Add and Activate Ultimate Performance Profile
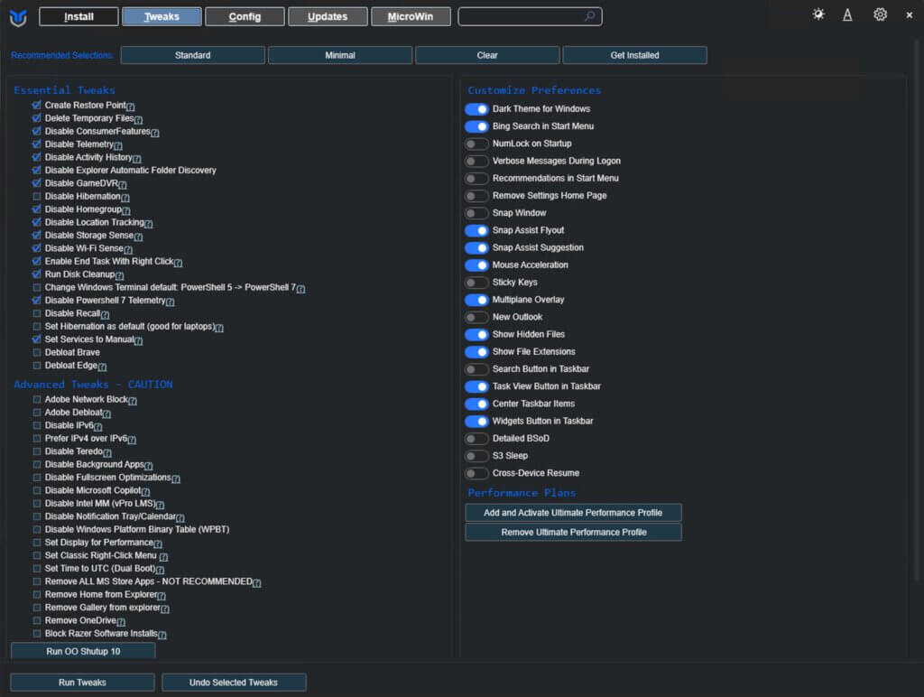924x697 pixels. [573, 513]
